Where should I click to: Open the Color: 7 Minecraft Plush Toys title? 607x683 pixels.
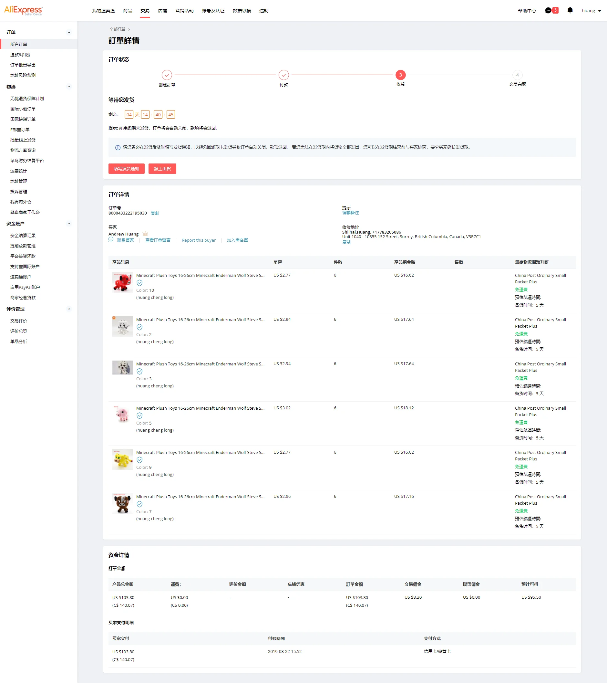[200, 497]
